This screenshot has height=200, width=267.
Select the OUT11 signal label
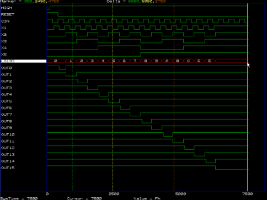(x=8, y=141)
